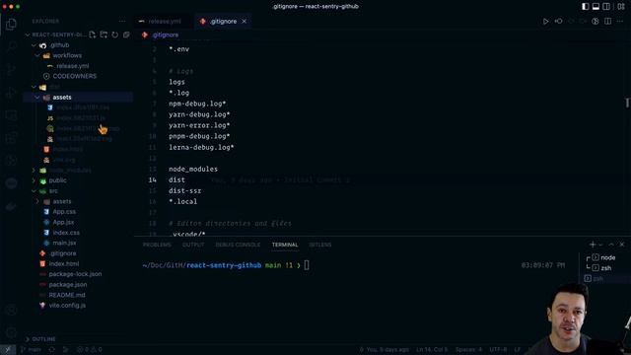Image resolution: width=631 pixels, height=355 pixels.
Task: Open customize layout icon
Action: [x=621, y=7]
